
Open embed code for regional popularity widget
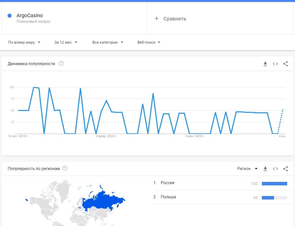pos(275,169)
